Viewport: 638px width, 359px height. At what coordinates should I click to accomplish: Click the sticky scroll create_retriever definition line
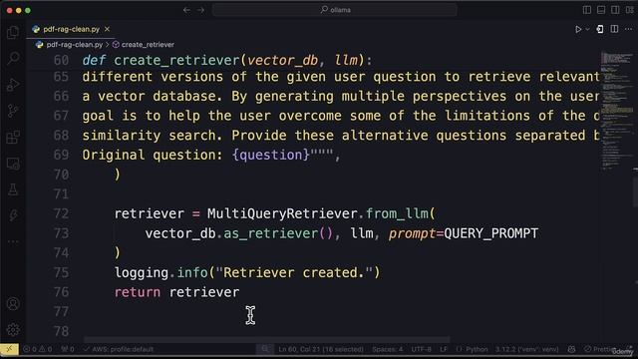pos(227,60)
